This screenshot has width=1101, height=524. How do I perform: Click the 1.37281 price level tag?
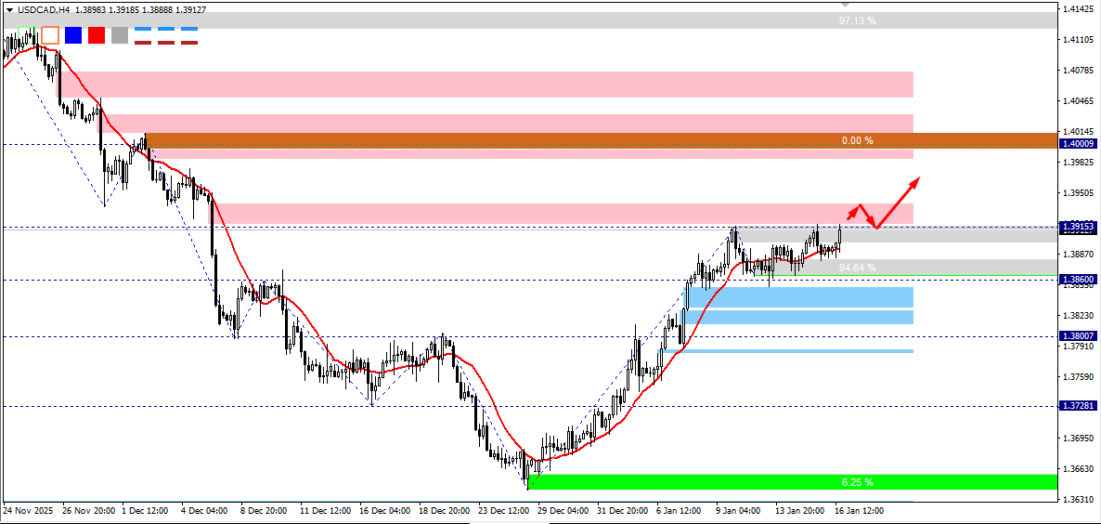click(x=1079, y=406)
